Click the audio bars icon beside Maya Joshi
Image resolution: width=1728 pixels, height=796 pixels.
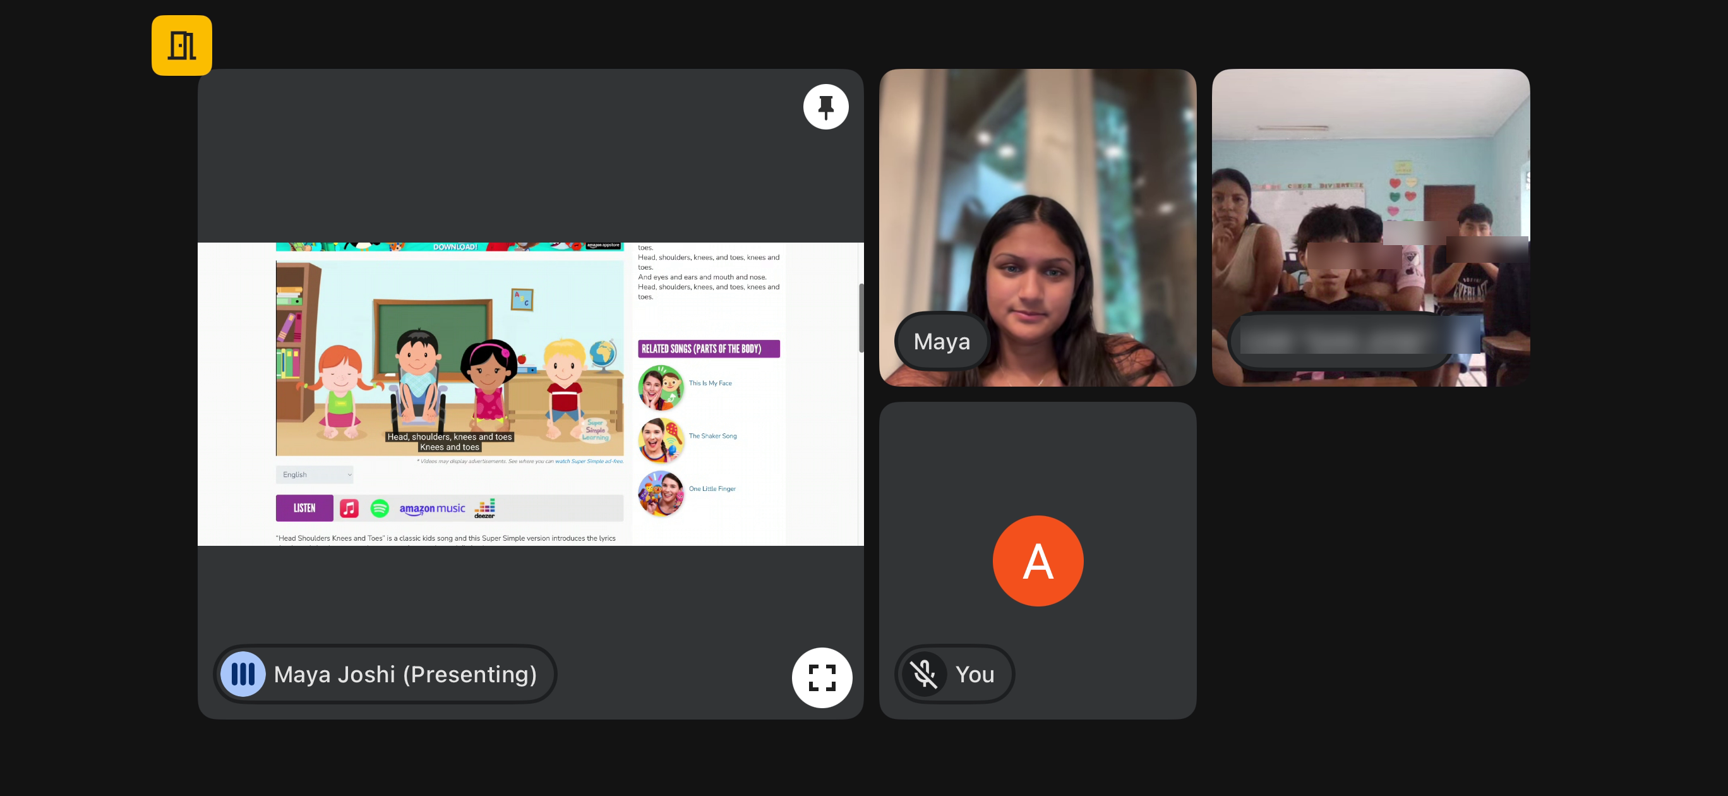click(243, 674)
